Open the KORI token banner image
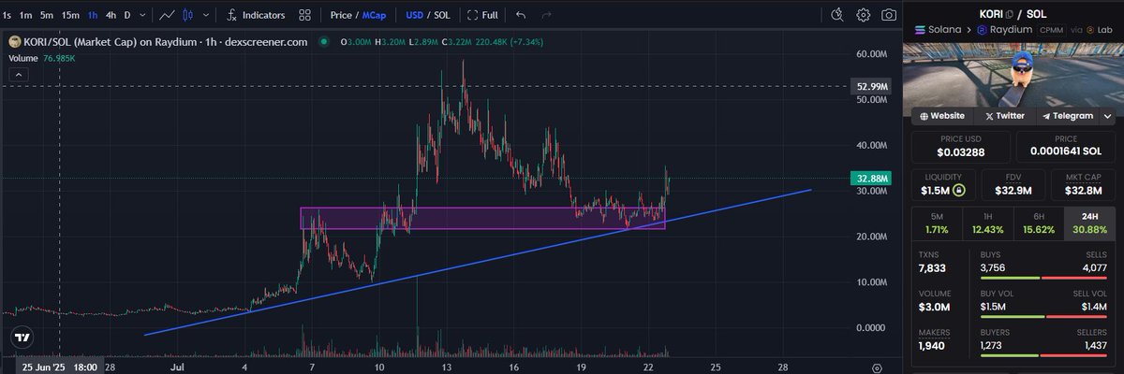Screen dimensions: 1124x374 coord(1015,75)
